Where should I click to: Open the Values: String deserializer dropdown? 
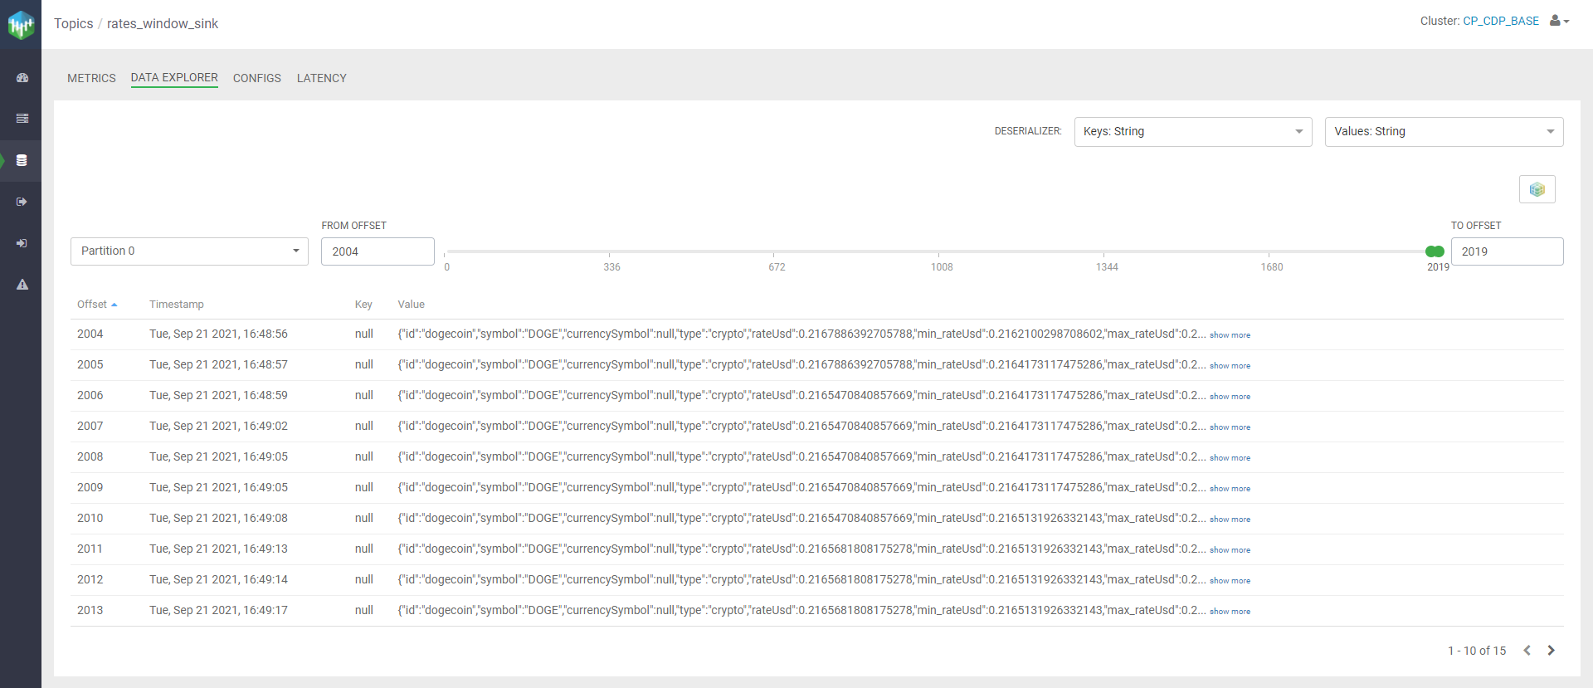(1444, 132)
